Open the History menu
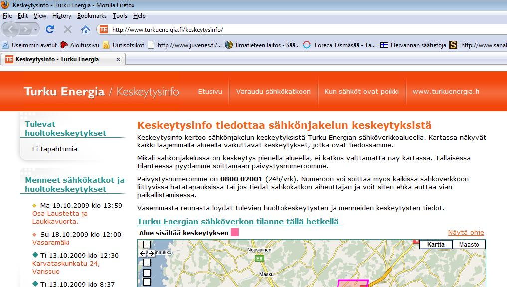Viewport: 507px width, 287px height. [61, 16]
